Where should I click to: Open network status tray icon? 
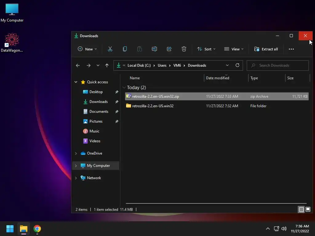pyautogui.click(x=277, y=229)
